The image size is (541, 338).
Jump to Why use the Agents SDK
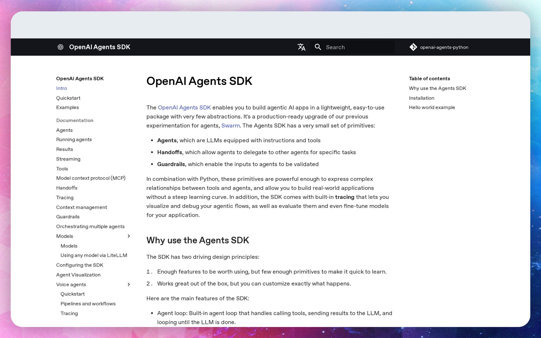[438, 88]
